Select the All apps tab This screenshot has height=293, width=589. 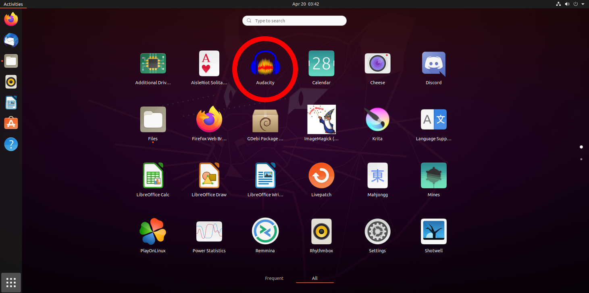[314, 278]
